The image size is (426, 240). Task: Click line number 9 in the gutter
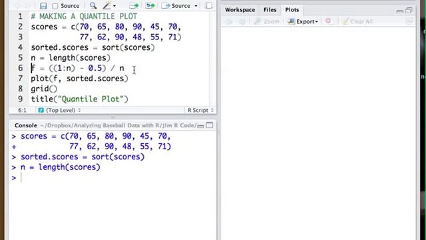[x=21, y=99]
